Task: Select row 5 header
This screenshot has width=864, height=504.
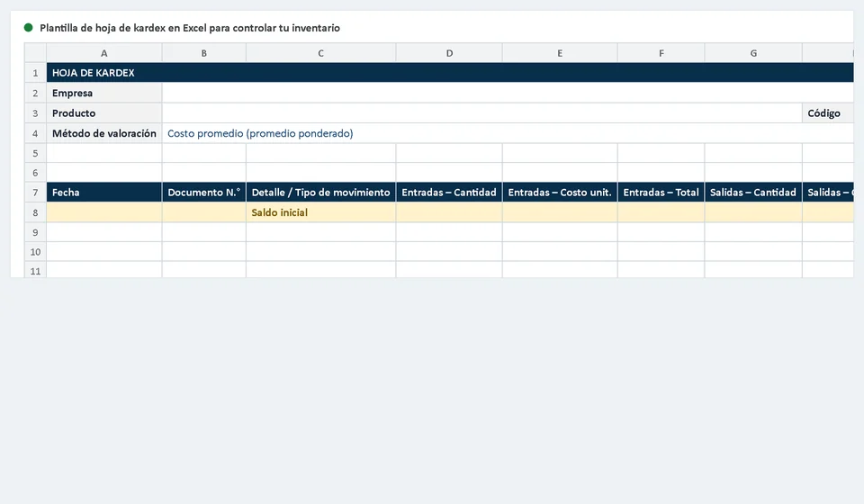Action: pyautogui.click(x=35, y=153)
